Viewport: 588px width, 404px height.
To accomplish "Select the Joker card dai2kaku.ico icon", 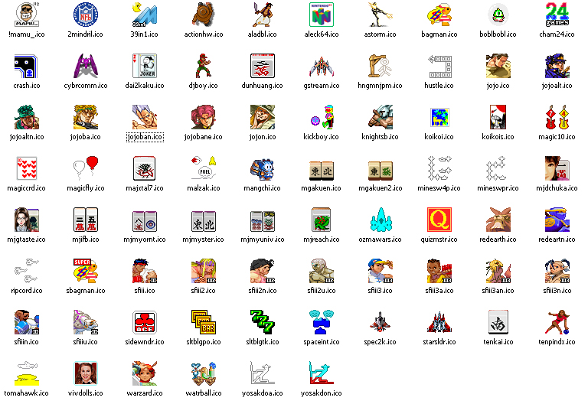I will [145, 66].
